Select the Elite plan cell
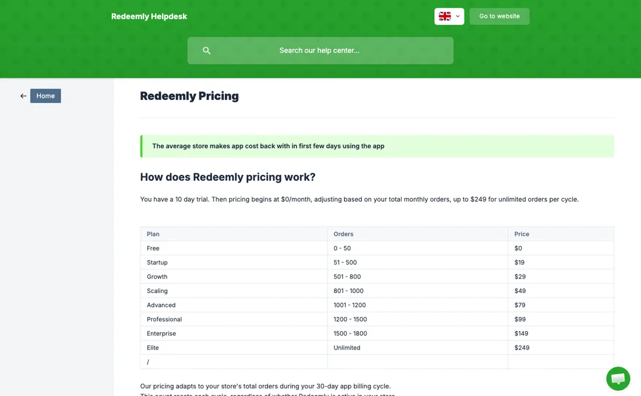This screenshot has width=641, height=396. tap(234, 348)
